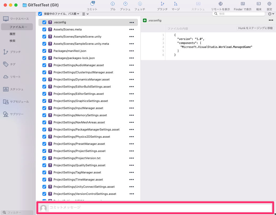Select ワークスペース monitor icon in sidebar
Image resolution: width=276 pixels, height=215 pixels.
6,19
